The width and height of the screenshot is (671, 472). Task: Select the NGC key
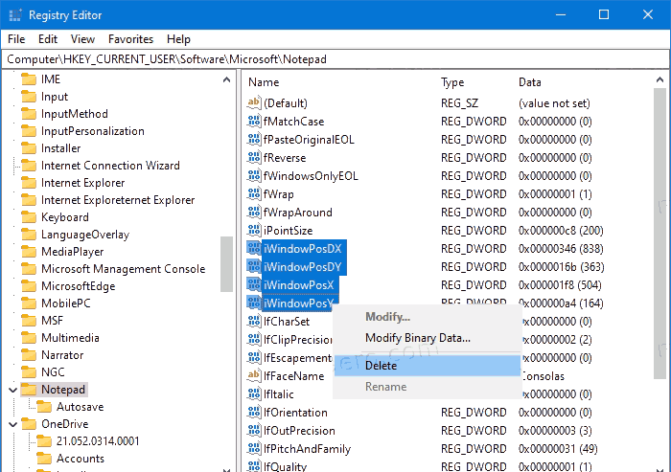coord(53,372)
